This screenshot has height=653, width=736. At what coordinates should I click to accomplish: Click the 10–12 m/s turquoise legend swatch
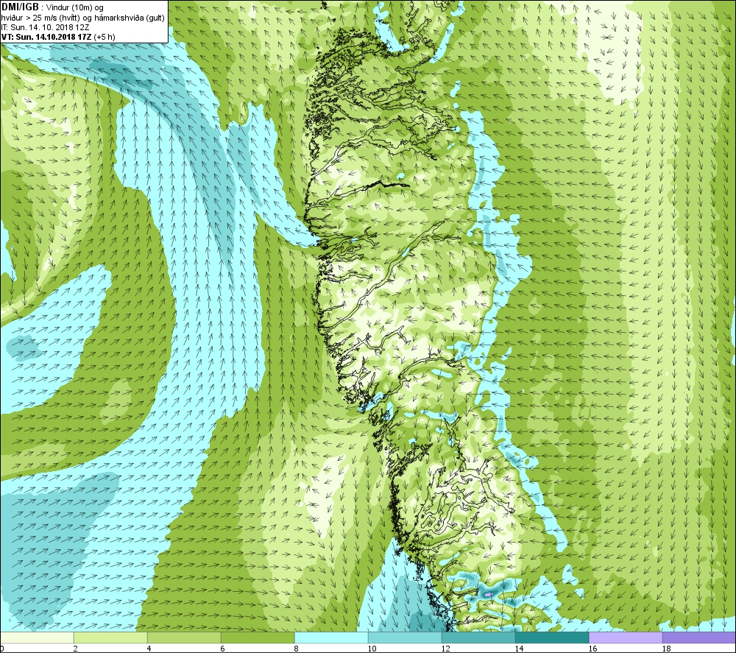pos(405,638)
